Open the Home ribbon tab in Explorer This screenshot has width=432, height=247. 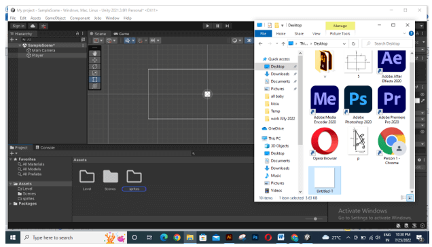coord(281,34)
